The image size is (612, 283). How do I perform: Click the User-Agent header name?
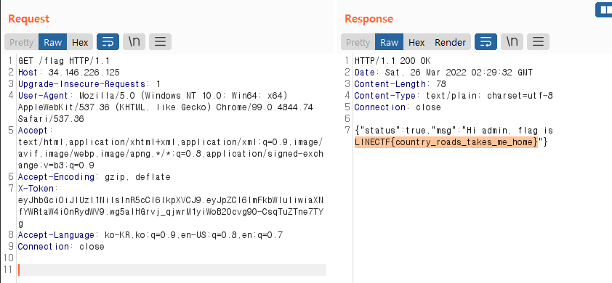(43, 96)
